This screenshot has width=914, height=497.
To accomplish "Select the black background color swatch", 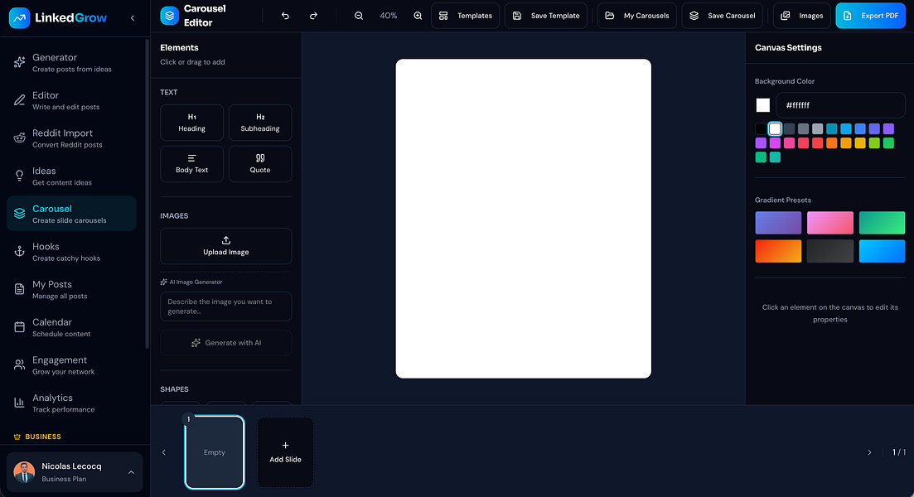I will click(x=761, y=129).
